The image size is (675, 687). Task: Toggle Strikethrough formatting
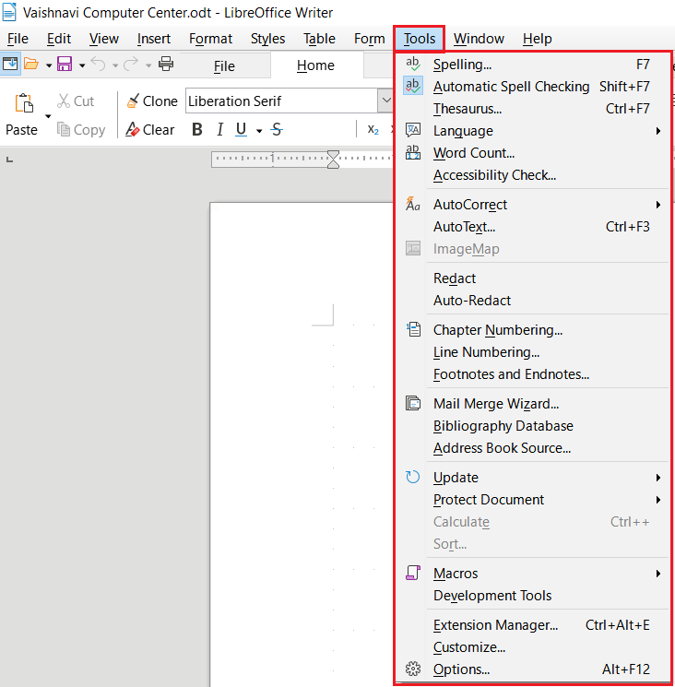277,130
